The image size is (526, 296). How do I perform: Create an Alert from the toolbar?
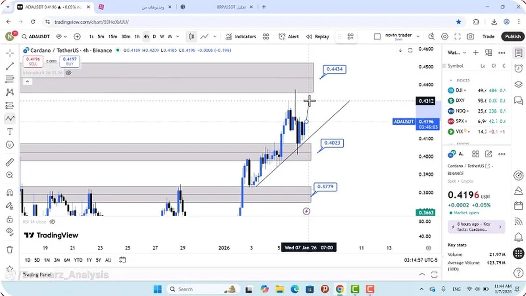(288, 36)
